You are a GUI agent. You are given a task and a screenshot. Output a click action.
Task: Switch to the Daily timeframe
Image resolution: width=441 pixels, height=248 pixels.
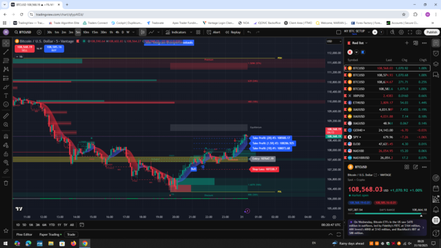(x=123, y=32)
